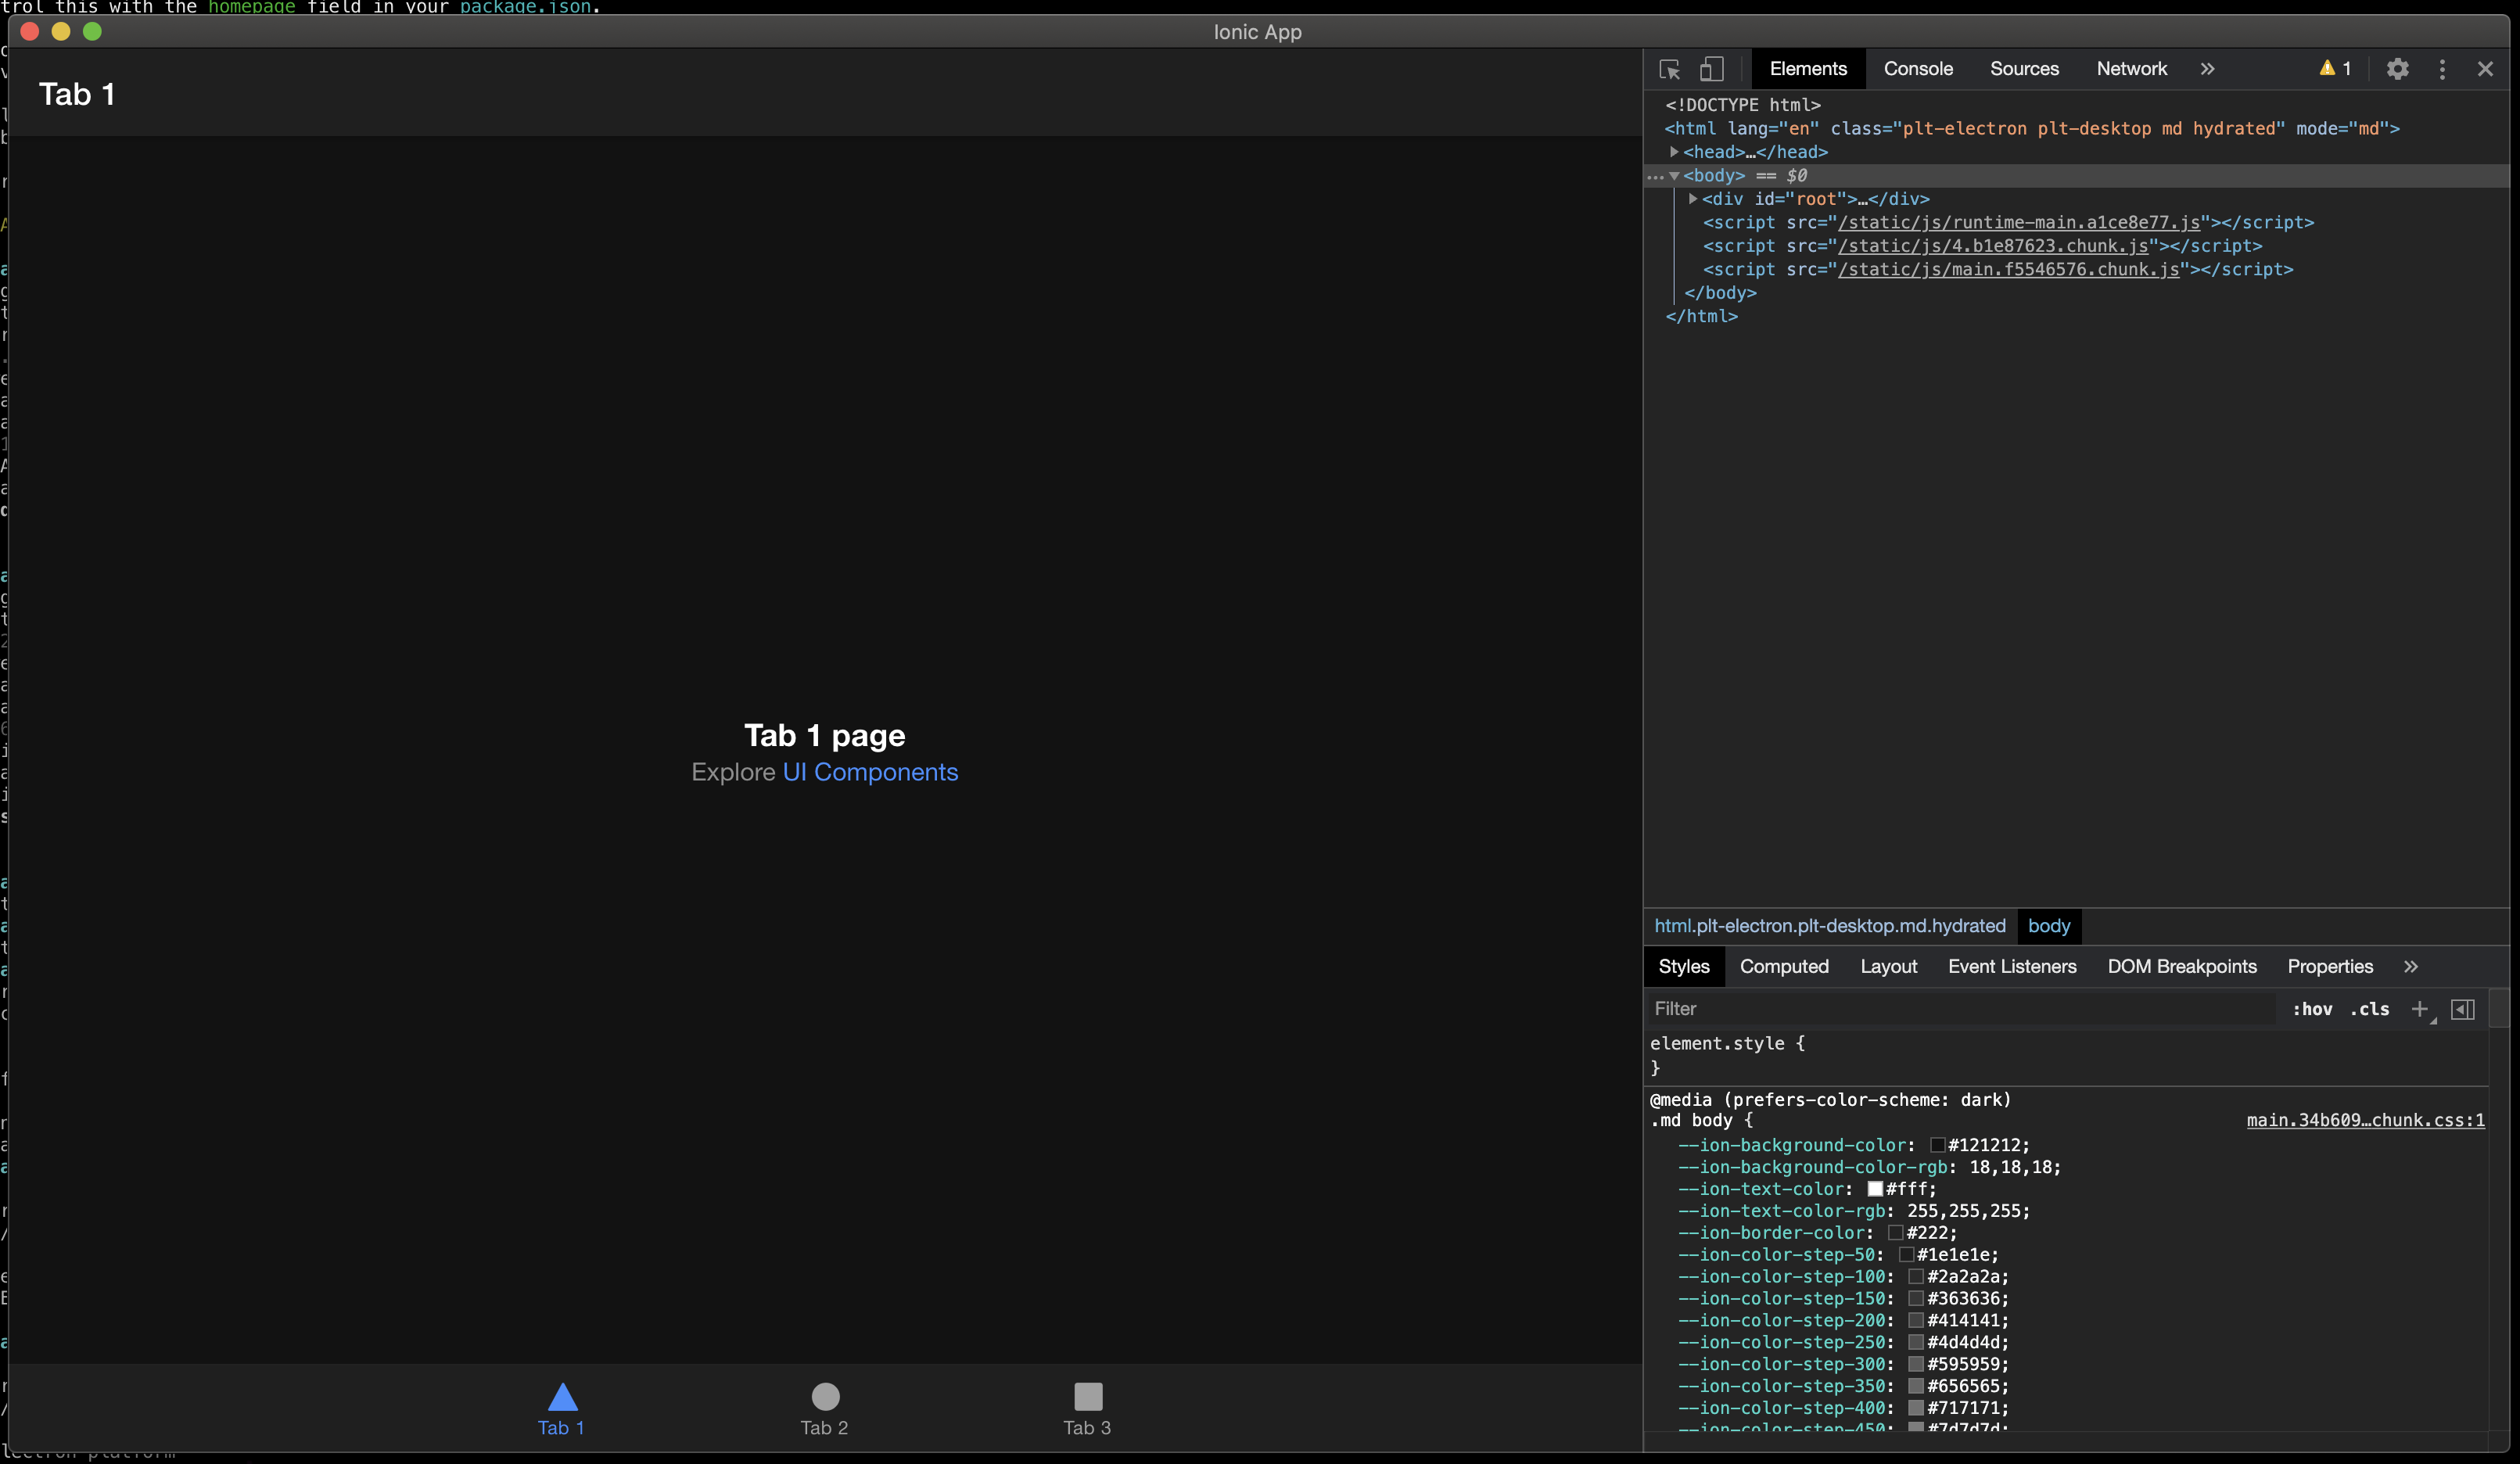Switch to the Network tab
The image size is (2520, 1464).
coord(2131,69)
